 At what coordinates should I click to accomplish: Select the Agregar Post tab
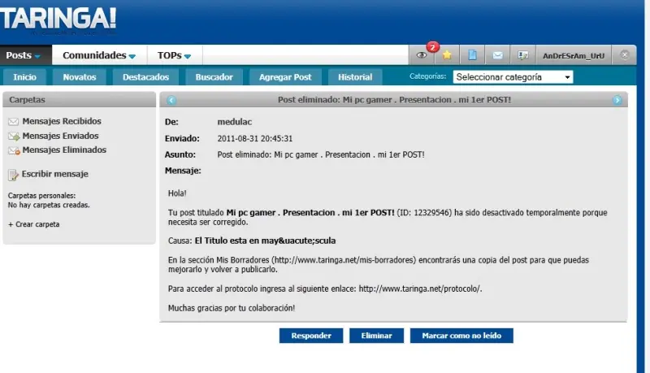(x=285, y=77)
